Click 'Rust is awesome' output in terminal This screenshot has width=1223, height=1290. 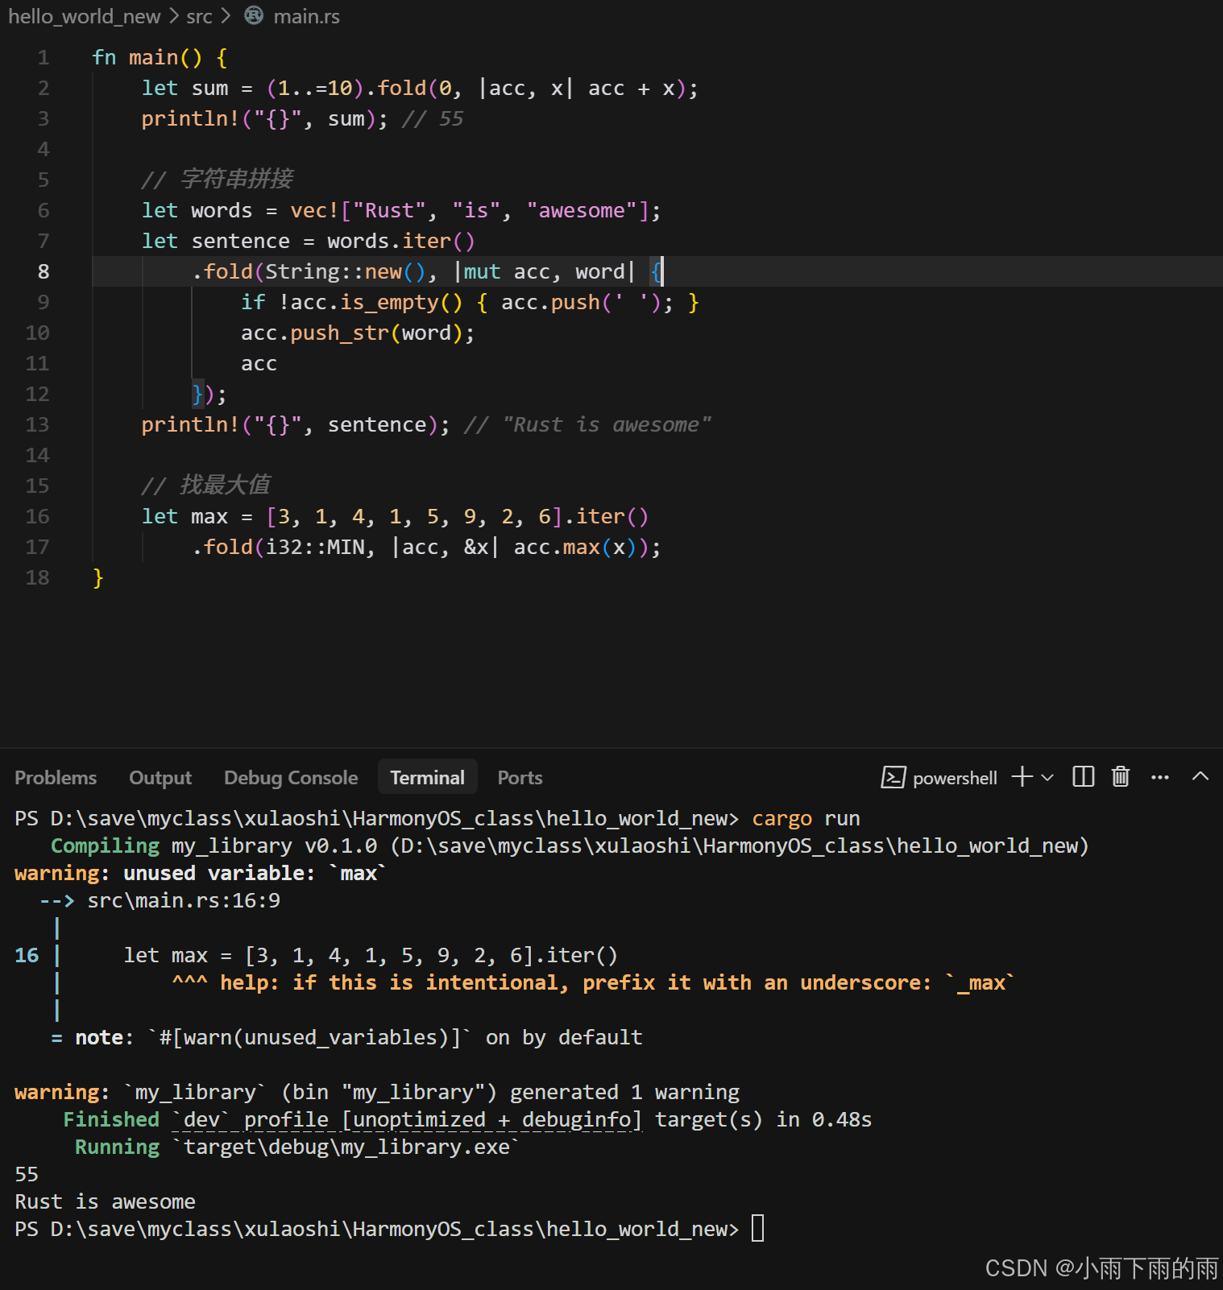(x=105, y=1201)
